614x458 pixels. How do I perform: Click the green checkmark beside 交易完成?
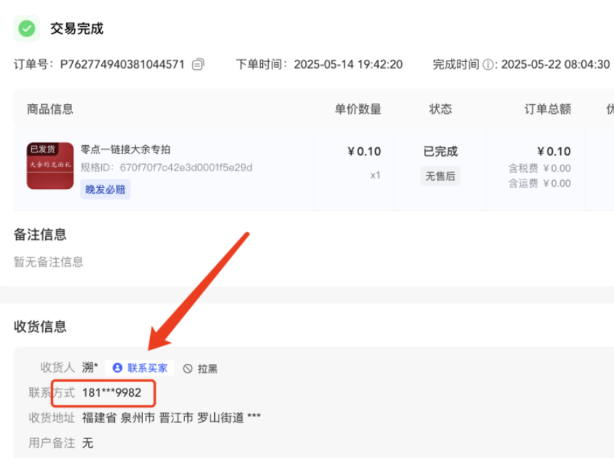(x=26, y=28)
